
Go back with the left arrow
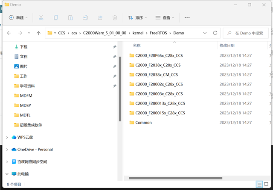pyautogui.click(x=9, y=33)
